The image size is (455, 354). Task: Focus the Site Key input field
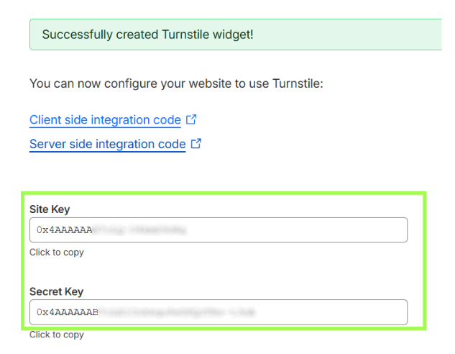click(x=219, y=230)
